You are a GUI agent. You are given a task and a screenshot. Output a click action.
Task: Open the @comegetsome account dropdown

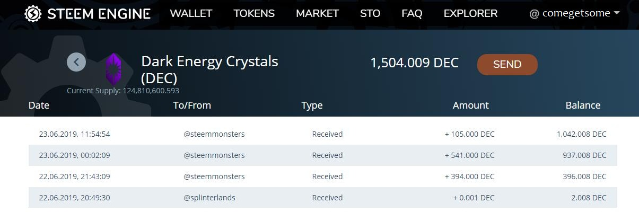[x=574, y=14]
